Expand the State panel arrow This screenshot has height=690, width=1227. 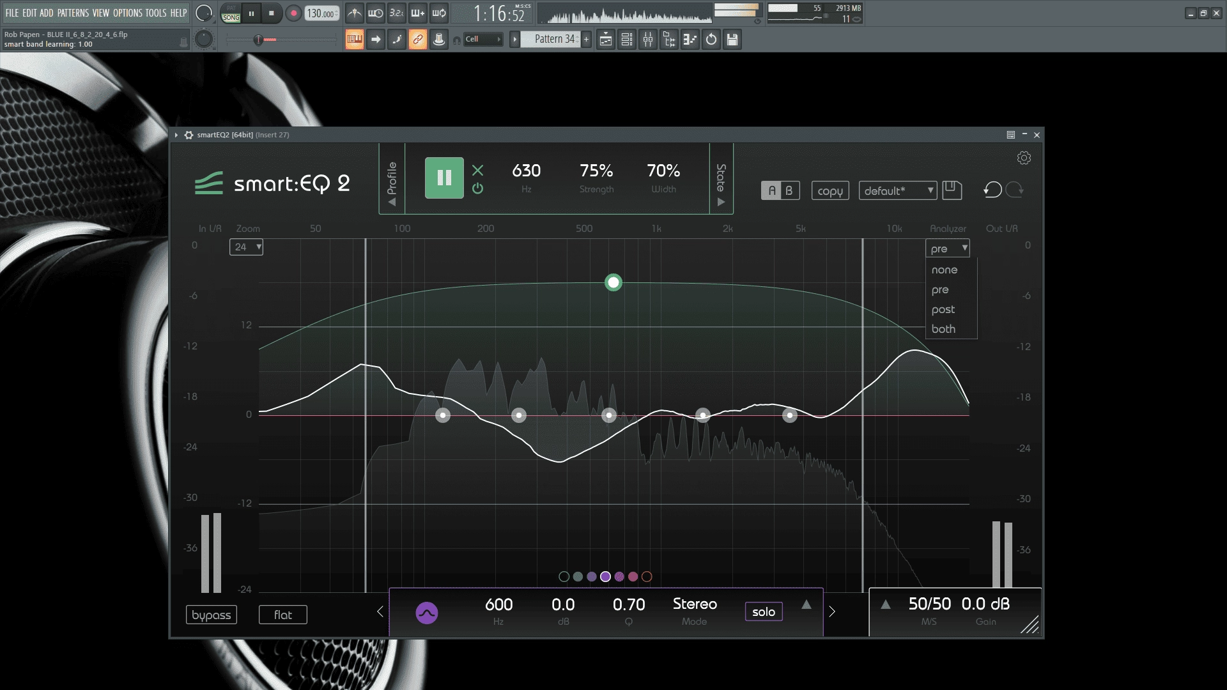[x=721, y=202]
